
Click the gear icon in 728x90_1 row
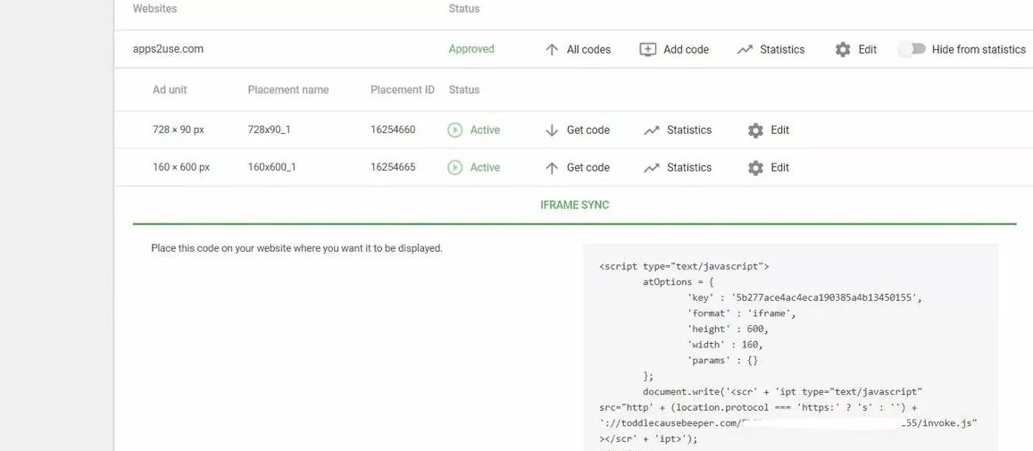point(755,130)
